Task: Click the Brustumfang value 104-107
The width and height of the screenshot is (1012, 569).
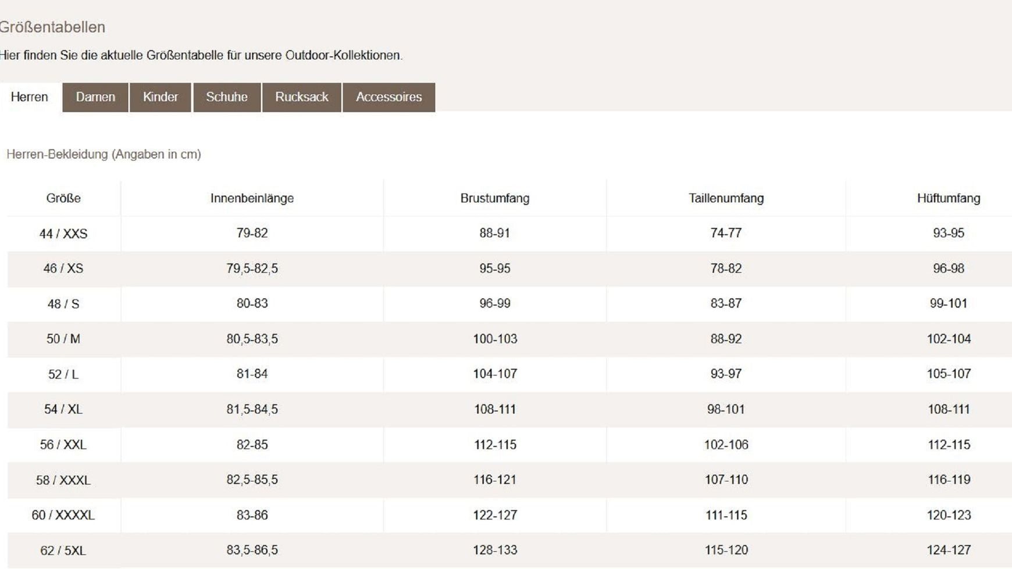Action: click(x=494, y=374)
